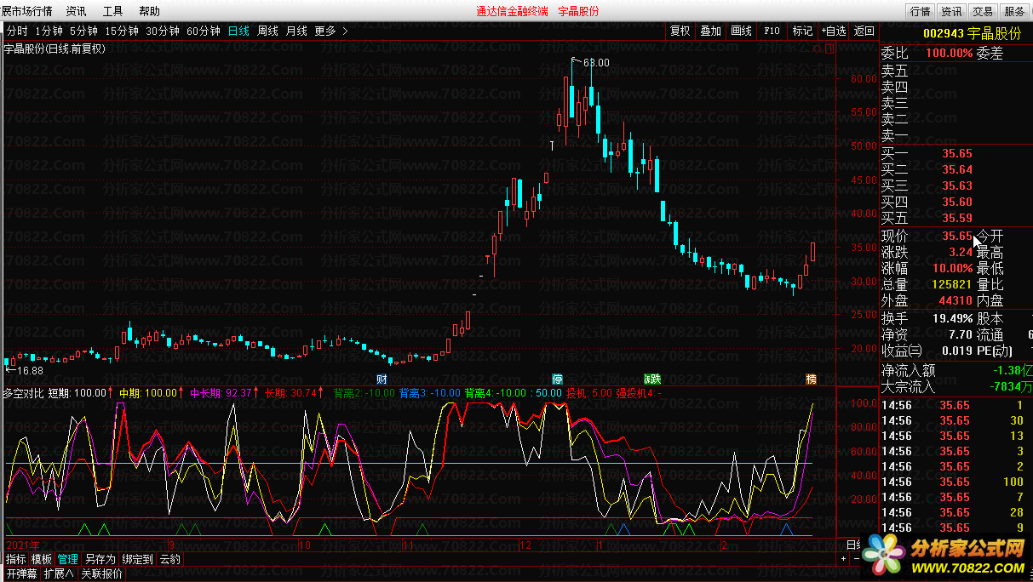Screen dimensions: 1033x582
Task: Click 另存为 save-as option
Action: 100,559
